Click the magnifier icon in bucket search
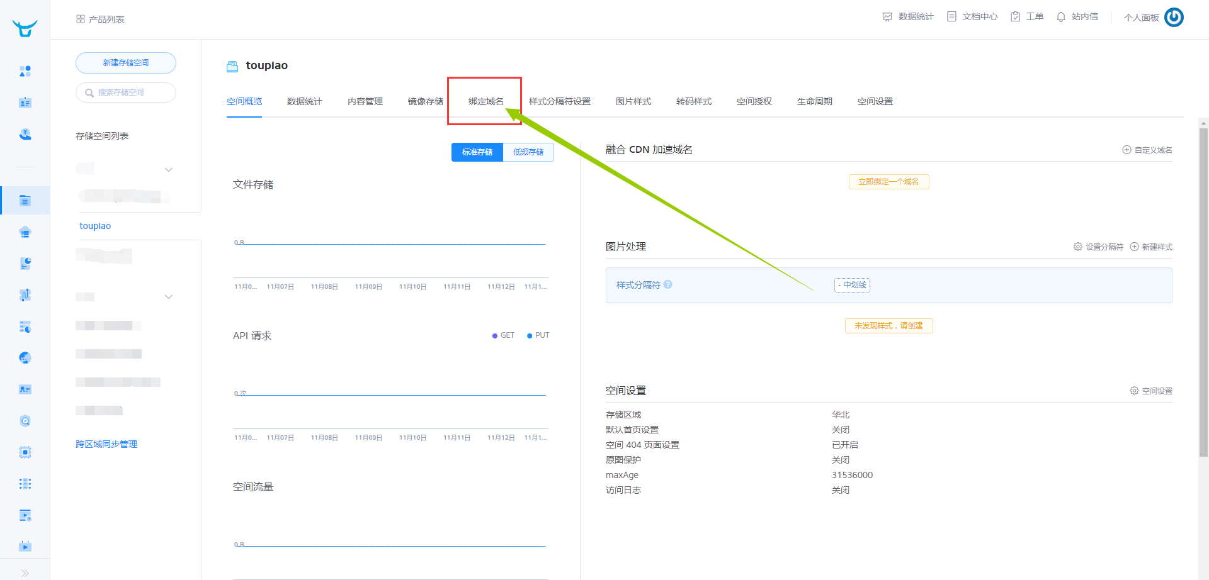1209x580 pixels. pyautogui.click(x=89, y=93)
